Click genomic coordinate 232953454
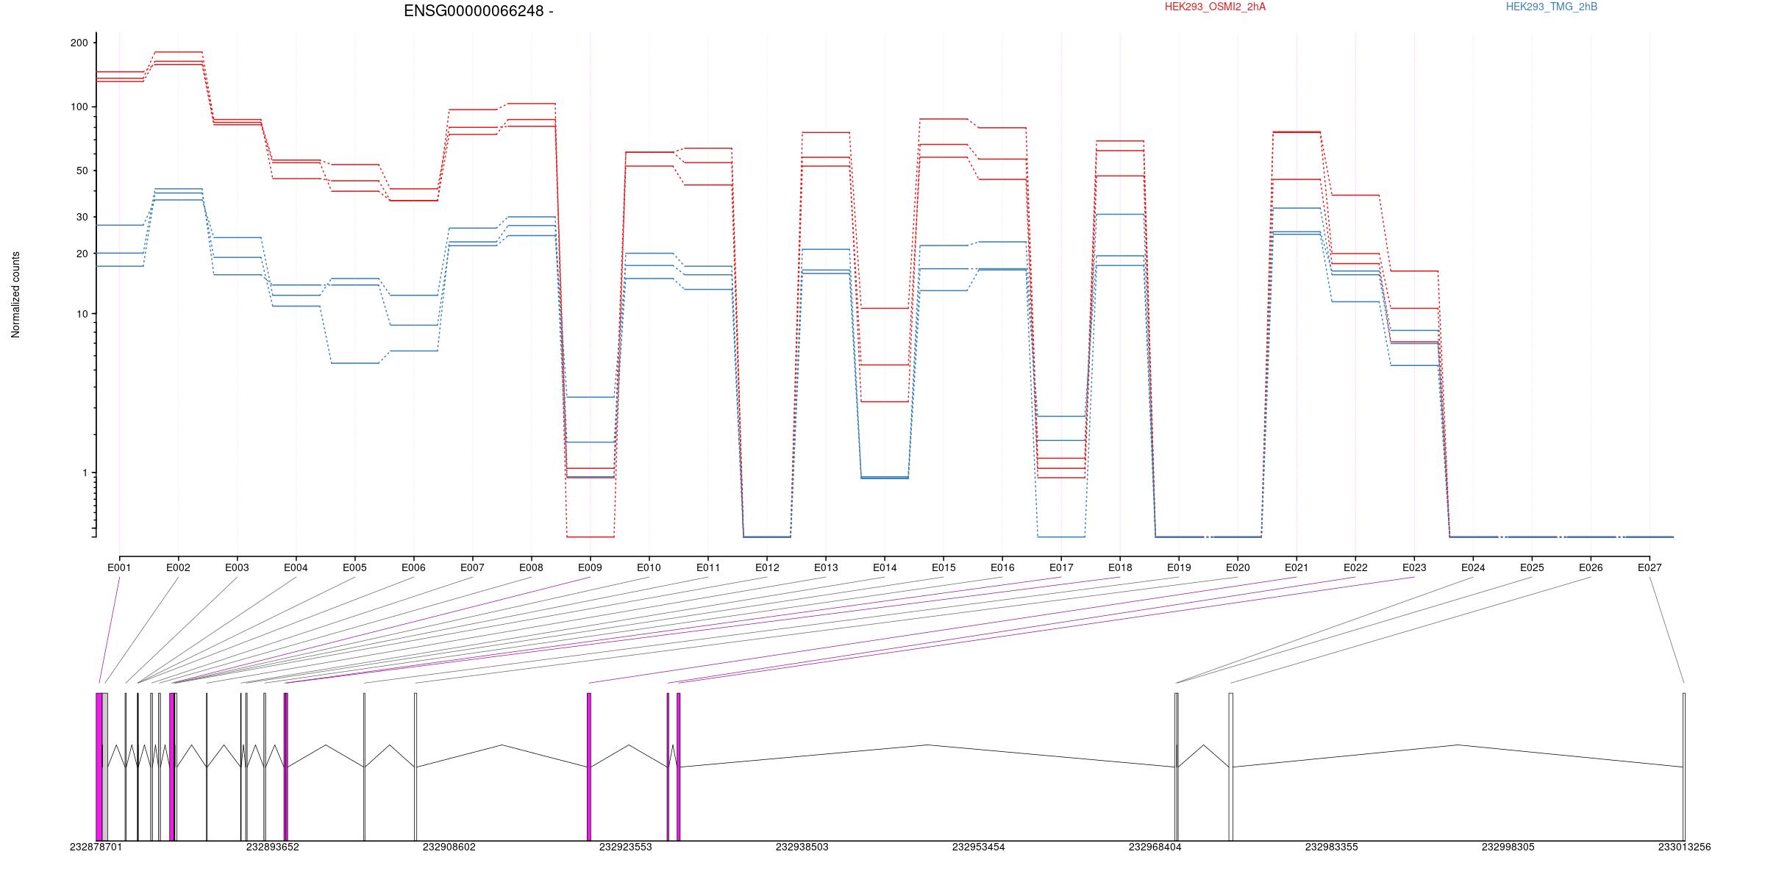 (x=979, y=847)
